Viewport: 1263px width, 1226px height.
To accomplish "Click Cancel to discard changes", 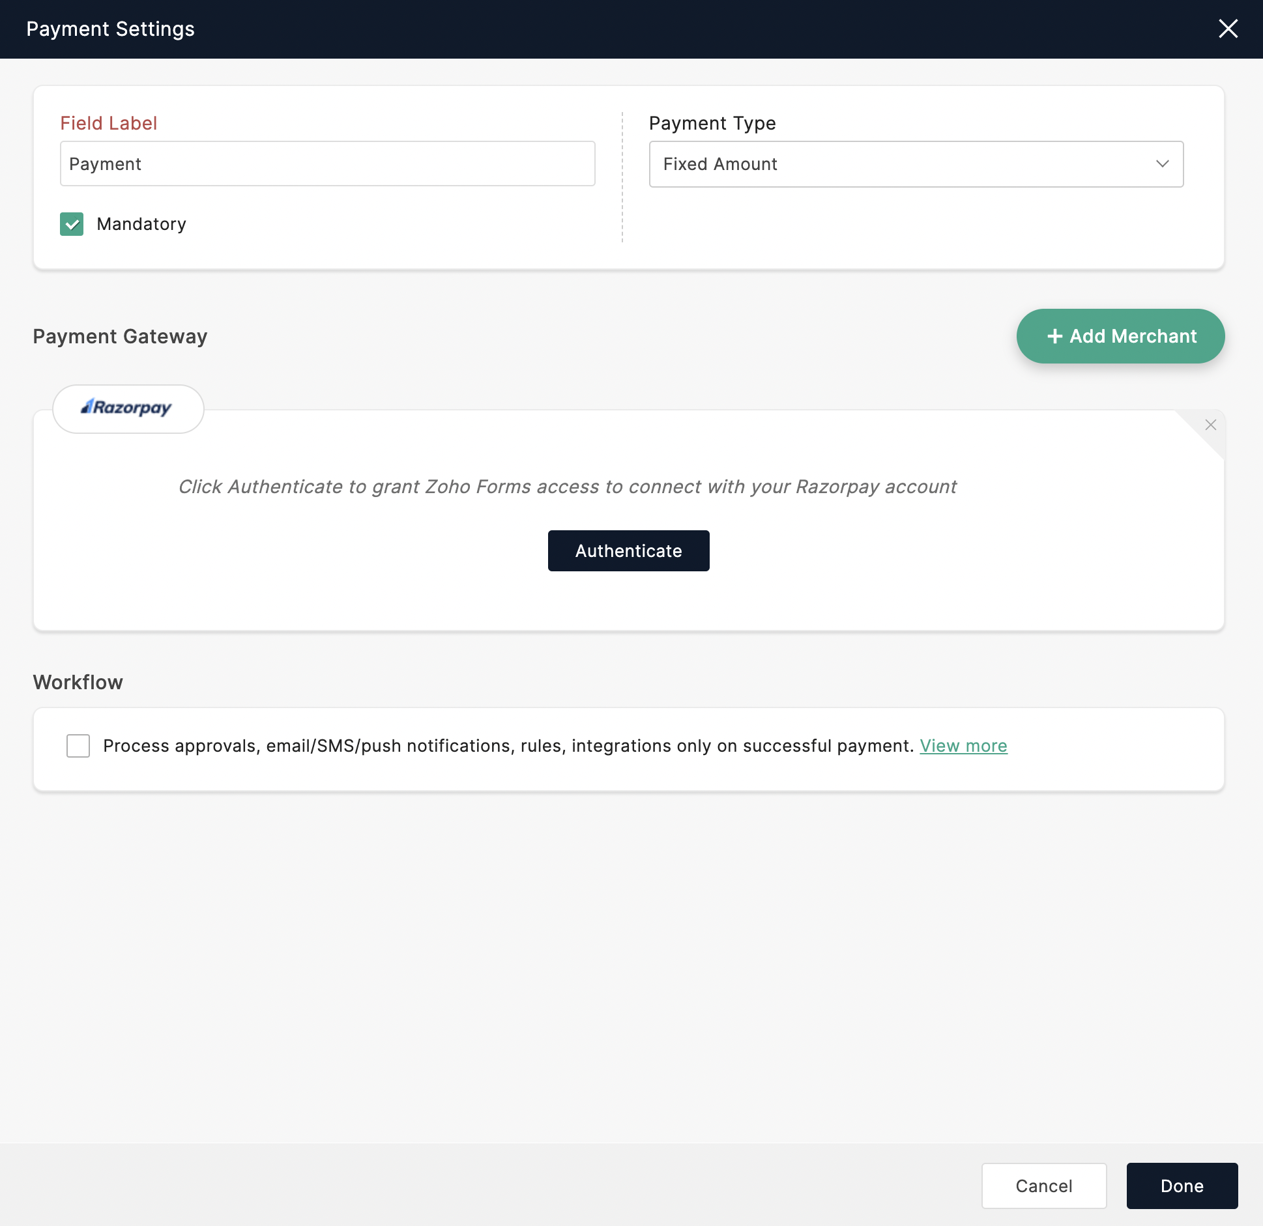I will pyautogui.click(x=1043, y=1186).
